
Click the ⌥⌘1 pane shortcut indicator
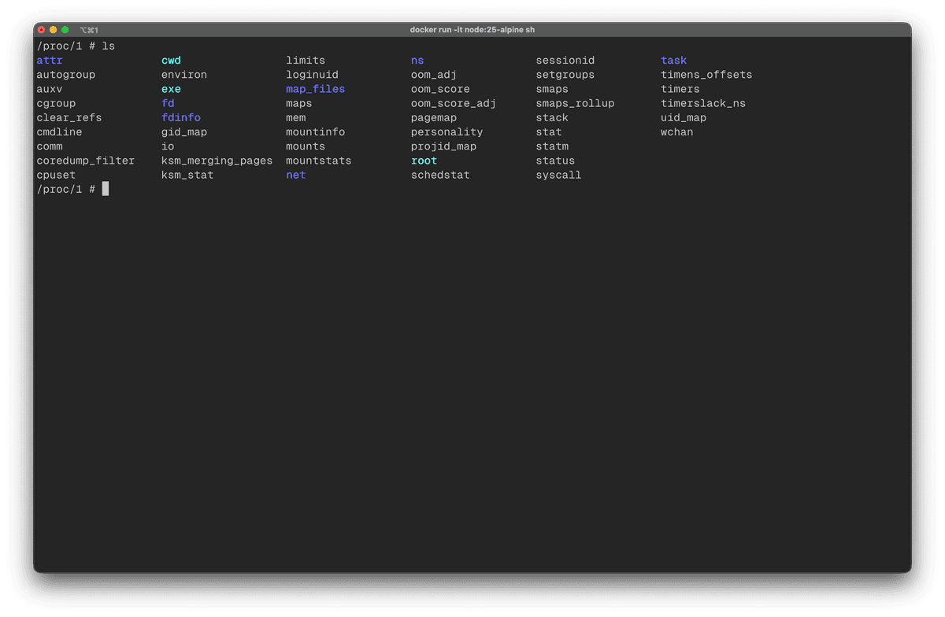(88, 30)
